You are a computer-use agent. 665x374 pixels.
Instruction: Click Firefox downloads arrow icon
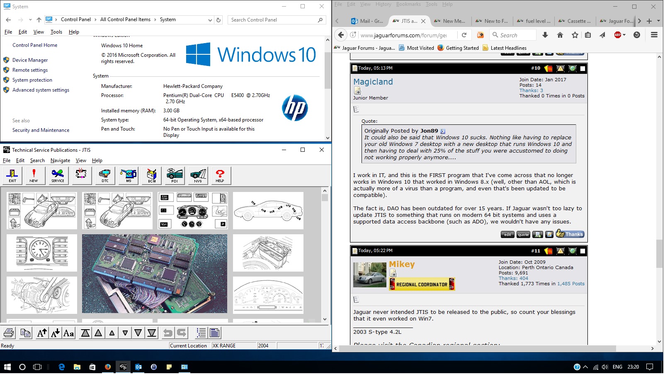pos(545,35)
